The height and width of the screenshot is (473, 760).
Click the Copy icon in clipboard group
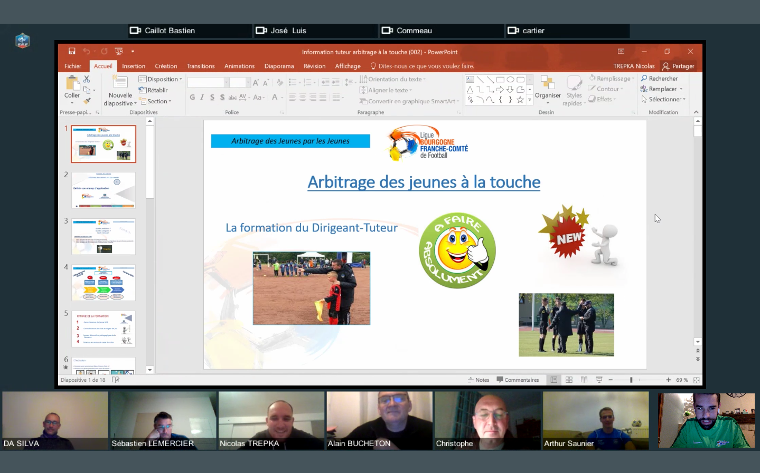tap(87, 90)
